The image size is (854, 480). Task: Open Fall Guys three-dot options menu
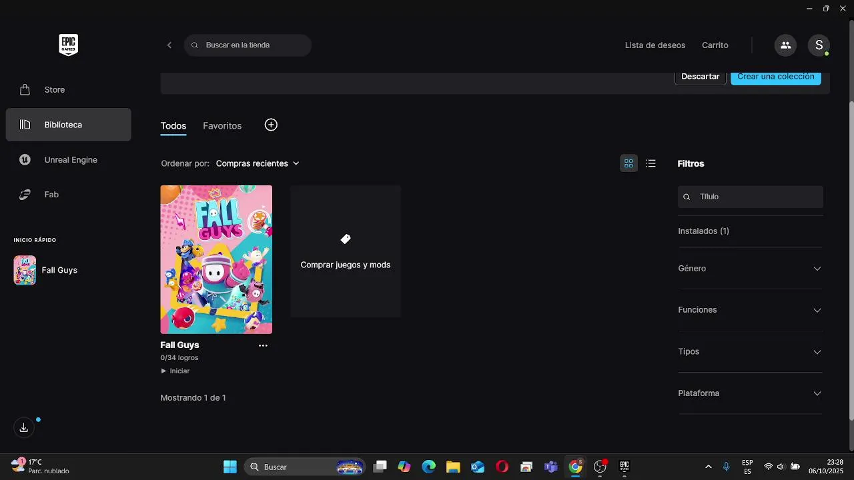click(x=263, y=345)
